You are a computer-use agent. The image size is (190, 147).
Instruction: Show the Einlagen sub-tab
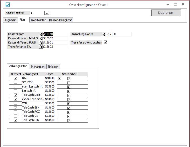pos(53,67)
